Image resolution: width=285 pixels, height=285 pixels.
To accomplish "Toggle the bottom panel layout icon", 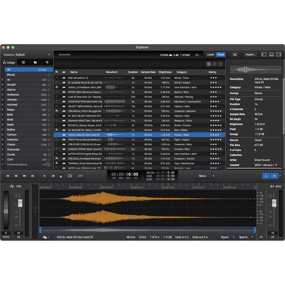I will (271, 55).
